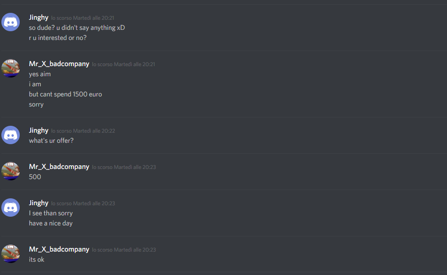Click the 'its ok' message text

37,259
